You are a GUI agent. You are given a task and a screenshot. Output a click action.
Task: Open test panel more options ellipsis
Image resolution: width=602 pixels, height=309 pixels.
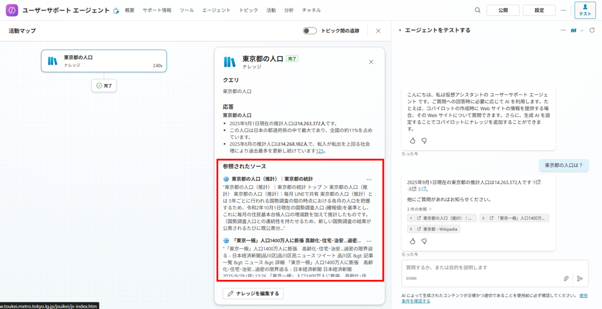[563, 31]
